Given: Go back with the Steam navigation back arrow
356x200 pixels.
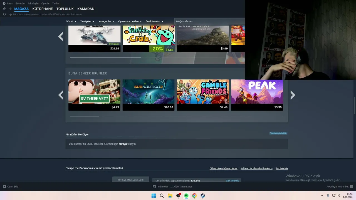Looking at the screenshot, I should pos(4,9).
